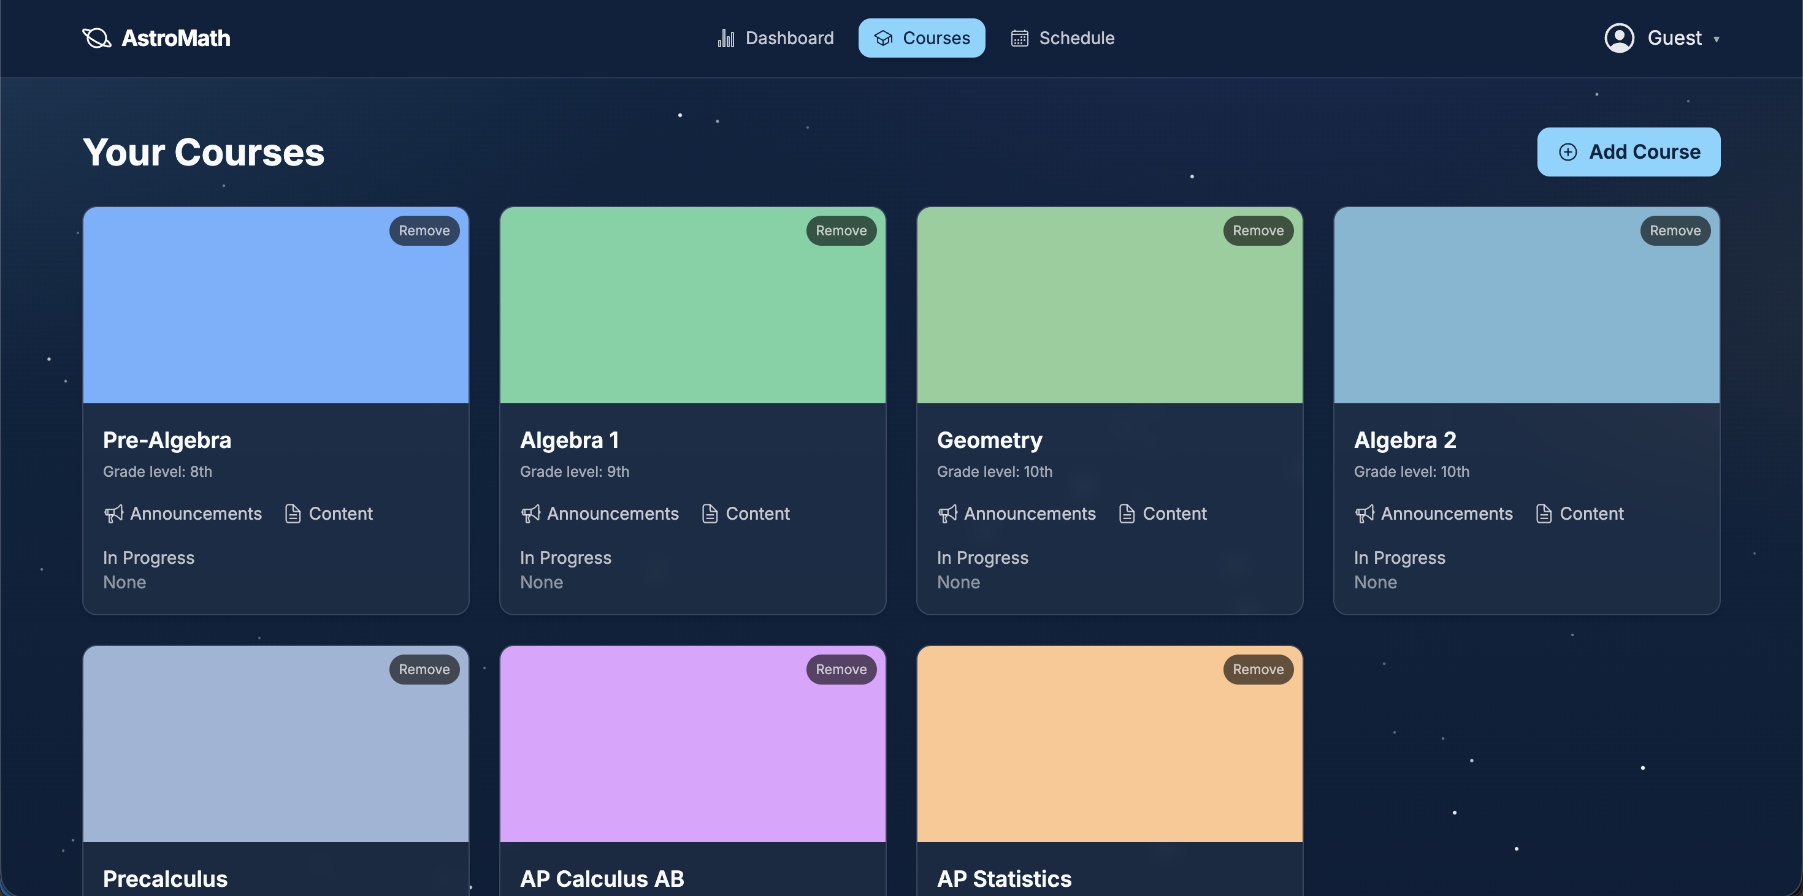Open Content for Algebra 1

746,514
